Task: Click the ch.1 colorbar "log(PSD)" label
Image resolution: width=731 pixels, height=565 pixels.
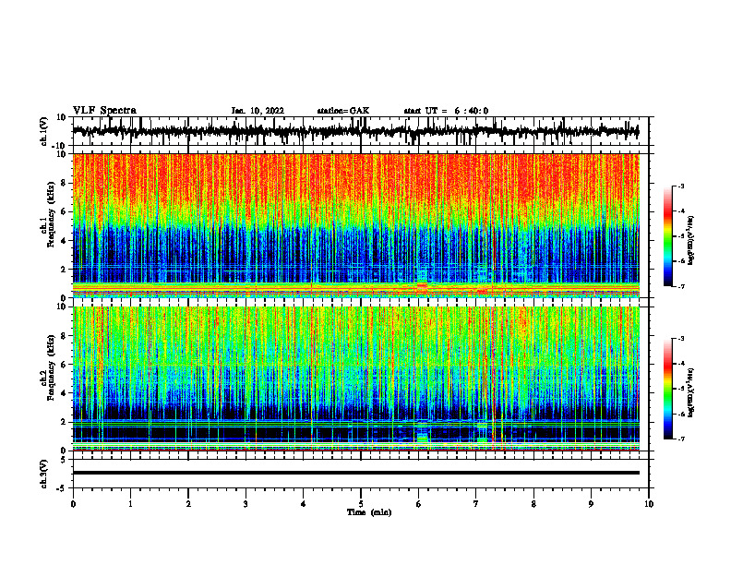Action: pyautogui.click(x=690, y=240)
